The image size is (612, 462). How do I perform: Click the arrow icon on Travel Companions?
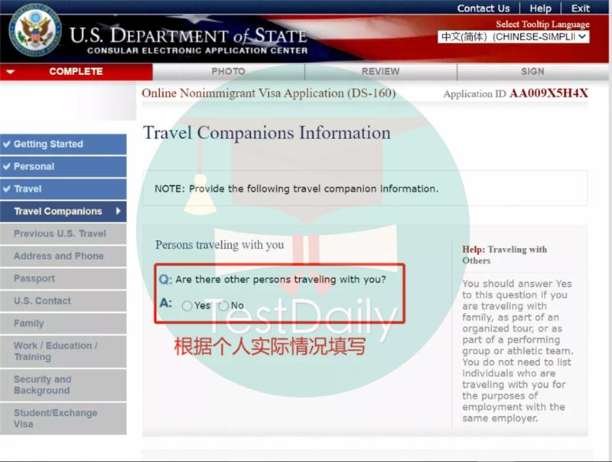119,211
